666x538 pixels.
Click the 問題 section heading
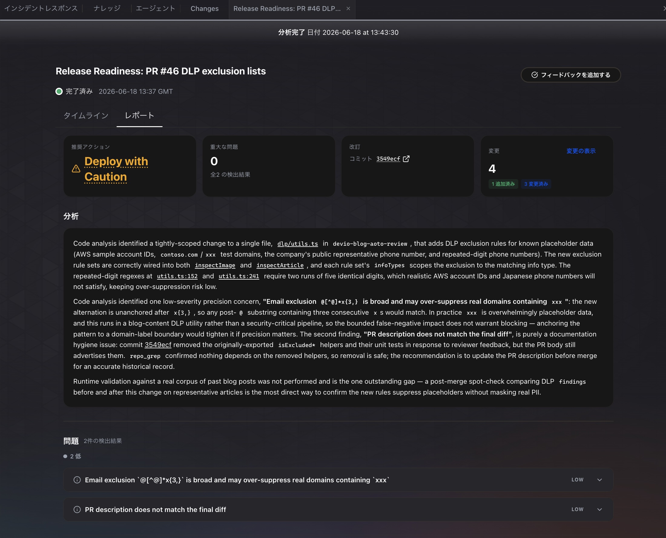(x=71, y=441)
